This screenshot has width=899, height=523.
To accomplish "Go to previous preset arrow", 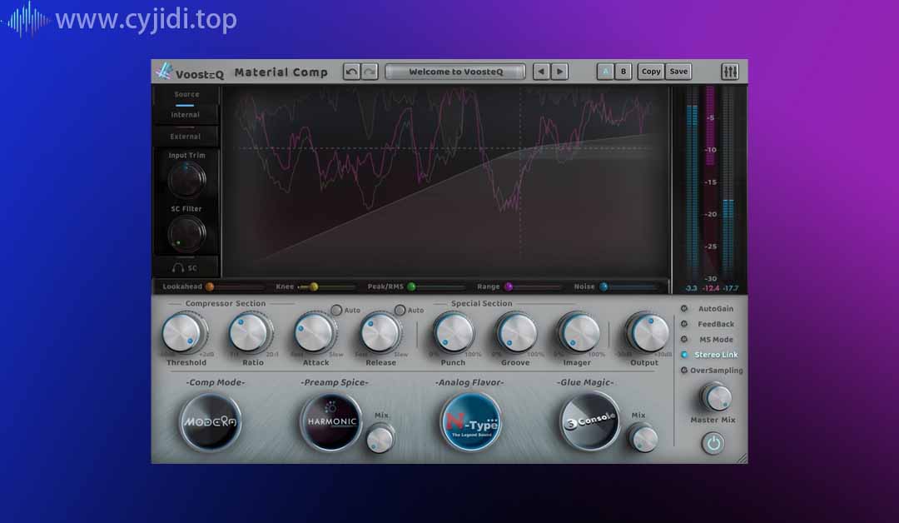I will pos(541,72).
